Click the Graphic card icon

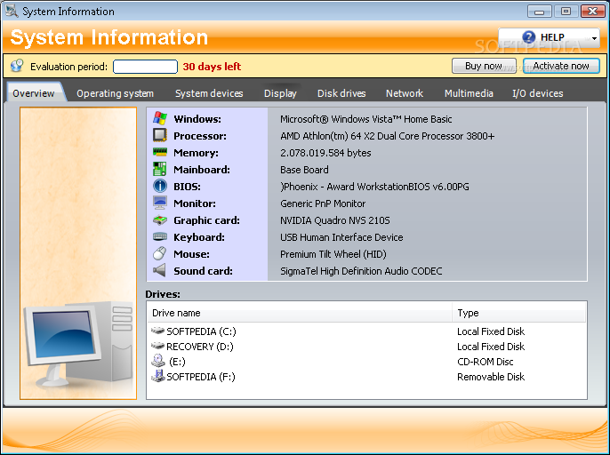(160, 220)
